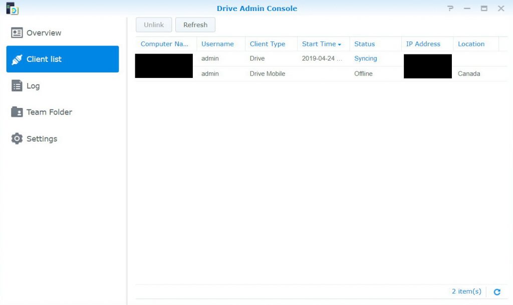This screenshot has height=305, width=513.
Task: Open the Log section
Action: [33, 86]
